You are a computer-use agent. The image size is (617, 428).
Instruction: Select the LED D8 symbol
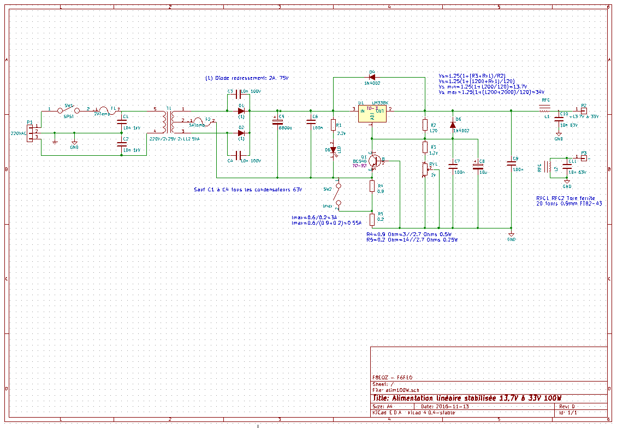tap(333, 148)
